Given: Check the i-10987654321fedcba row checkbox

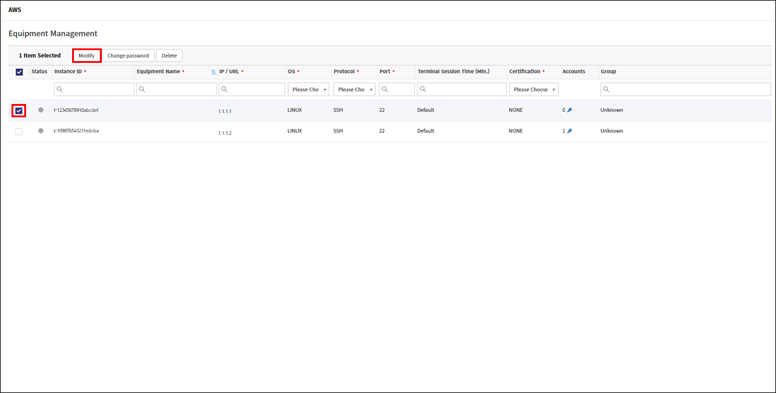Looking at the screenshot, I should (19, 131).
